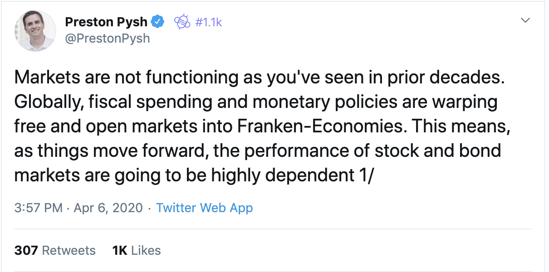View the 1K Likes list

(137, 250)
